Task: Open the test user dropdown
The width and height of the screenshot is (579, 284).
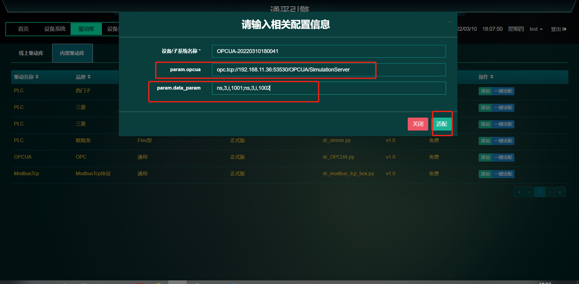Action: (536, 29)
